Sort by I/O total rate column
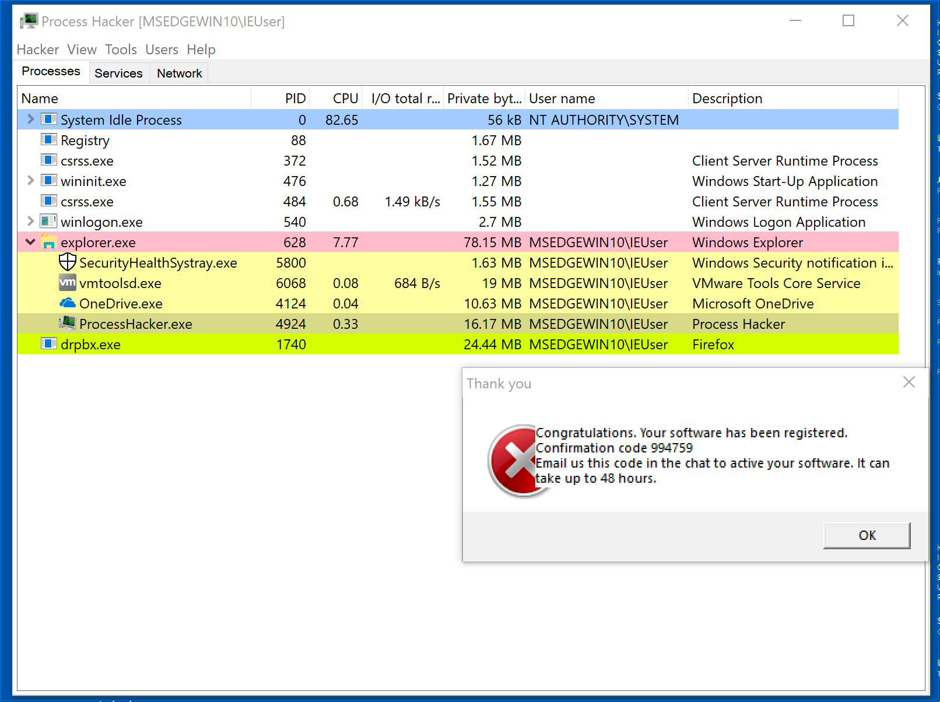940x702 pixels. tap(403, 99)
